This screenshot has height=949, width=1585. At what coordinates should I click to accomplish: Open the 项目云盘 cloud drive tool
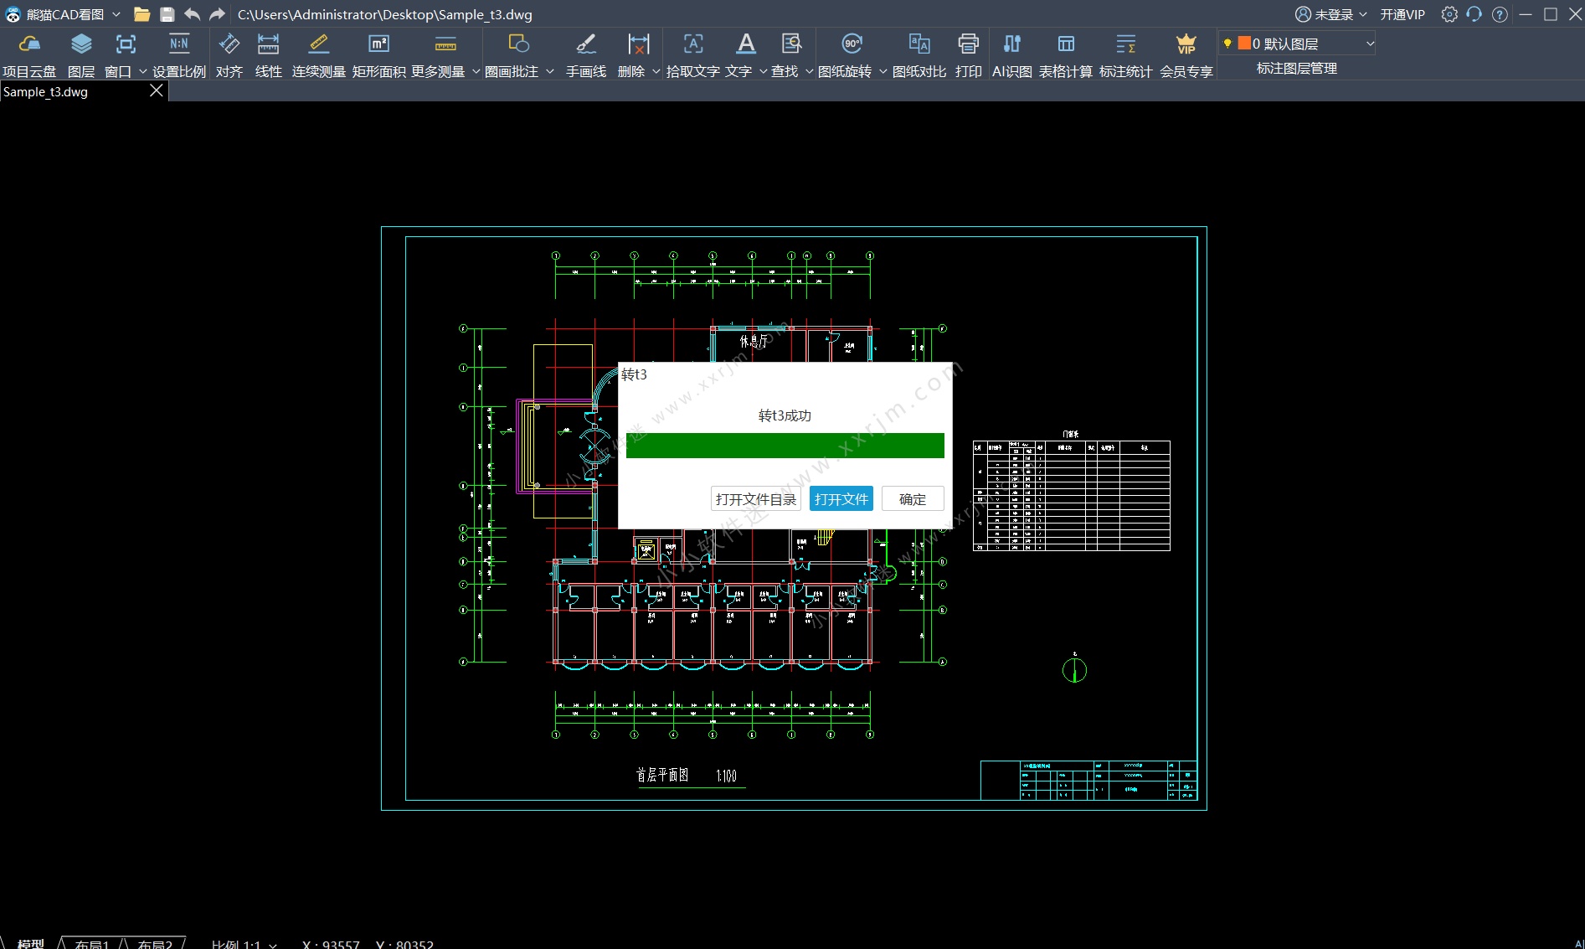point(29,55)
